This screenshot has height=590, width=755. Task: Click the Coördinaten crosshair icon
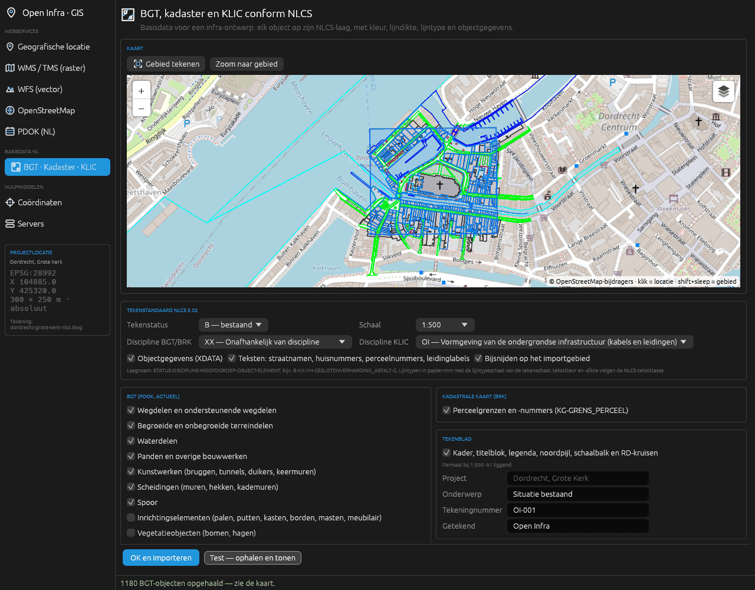[x=10, y=202]
